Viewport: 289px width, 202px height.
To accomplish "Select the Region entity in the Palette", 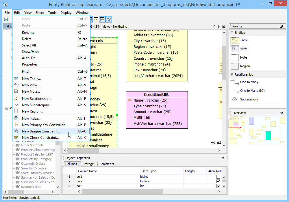I will (244, 66).
